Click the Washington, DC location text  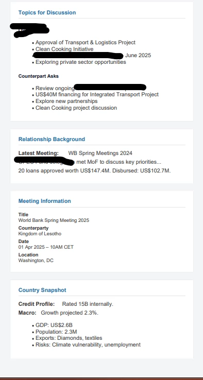(36, 261)
